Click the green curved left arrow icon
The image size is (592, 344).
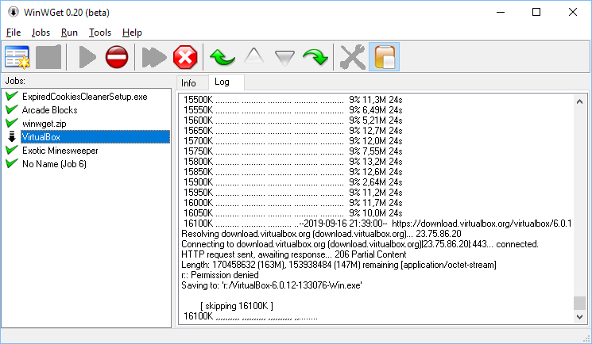[222, 57]
